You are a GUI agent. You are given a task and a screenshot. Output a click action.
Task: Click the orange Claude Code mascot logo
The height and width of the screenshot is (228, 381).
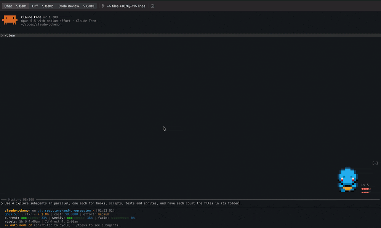pyautogui.click(x=10, y=20)
